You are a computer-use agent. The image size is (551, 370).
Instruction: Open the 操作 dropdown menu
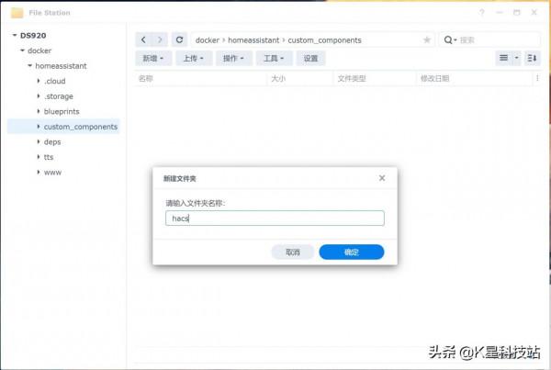tap(233, 58)
